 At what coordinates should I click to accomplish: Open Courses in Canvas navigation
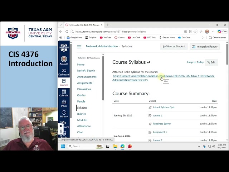point(64,82)
